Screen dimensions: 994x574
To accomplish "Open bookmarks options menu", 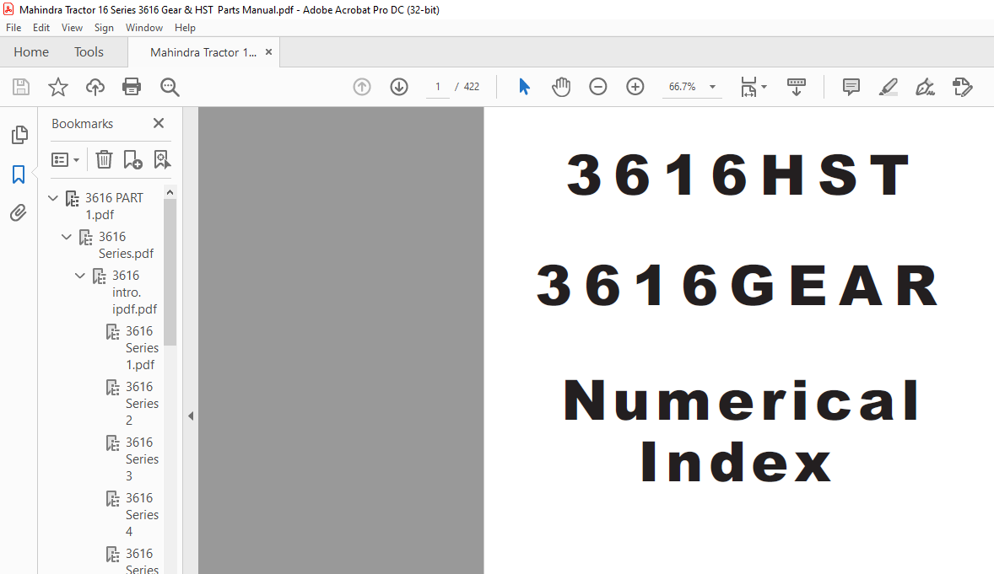I will click(x=65, y=159).
